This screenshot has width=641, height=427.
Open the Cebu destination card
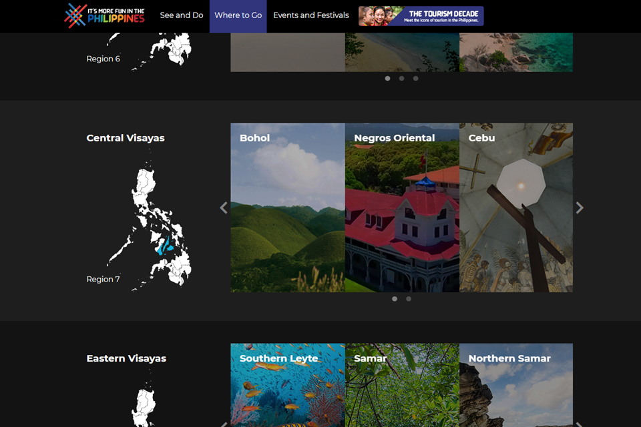pyautogui.click(x=515, y=207)
